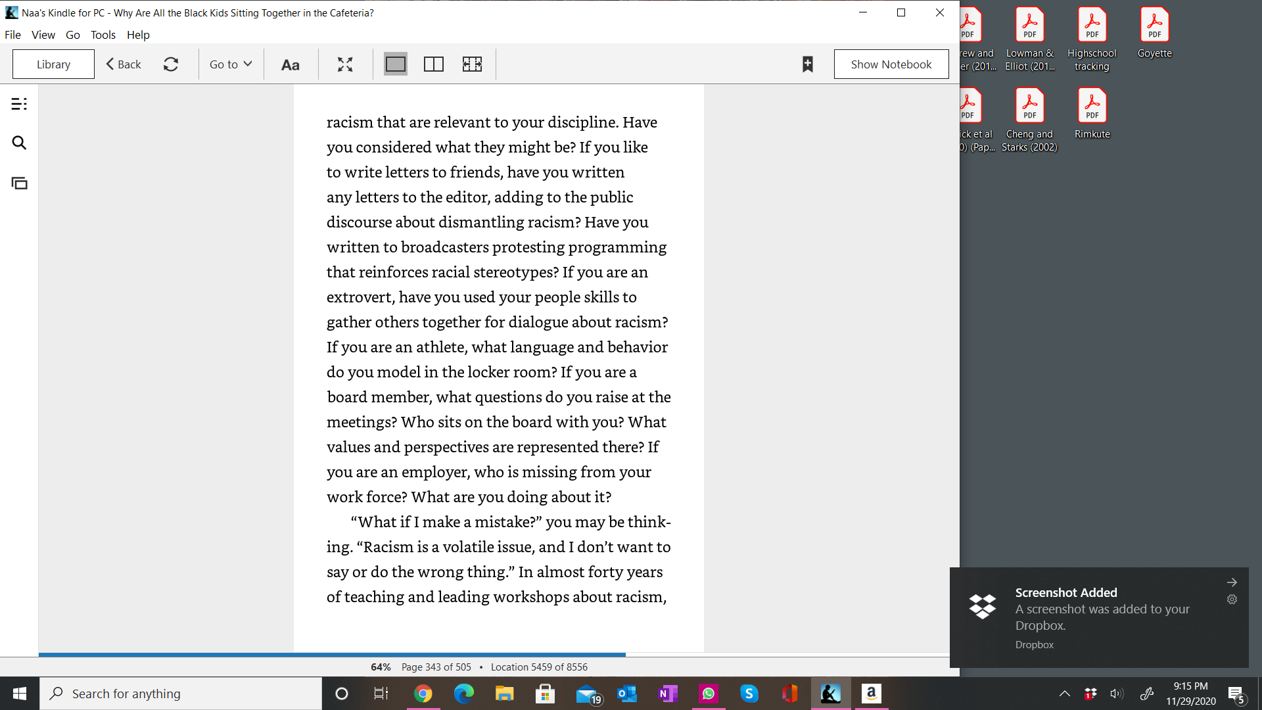
Task: Sync to furthest page read icon
Action: (171, 64)
